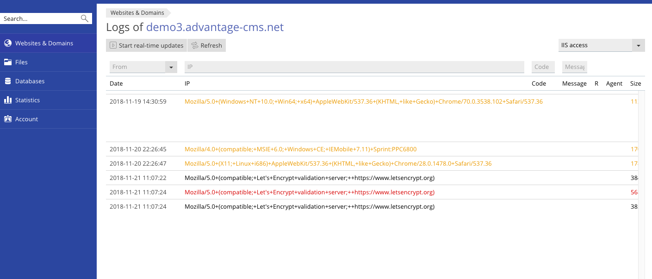Click the Agent column header
Image resolution: width=652 pixels, height=279 pixels.
pos(614,84)
